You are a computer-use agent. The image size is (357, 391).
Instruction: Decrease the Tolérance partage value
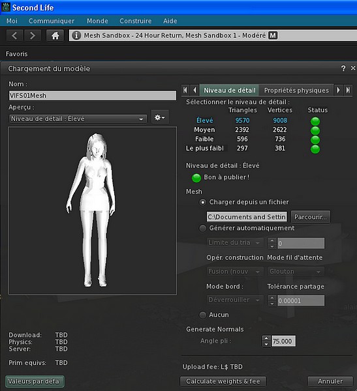(272, 304)
